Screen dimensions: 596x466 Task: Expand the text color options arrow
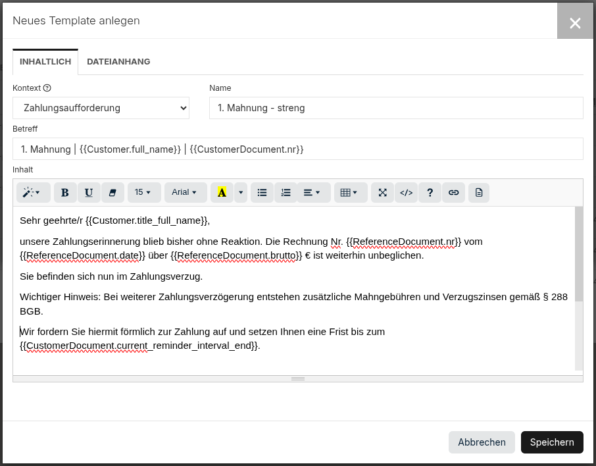[241, 193]
